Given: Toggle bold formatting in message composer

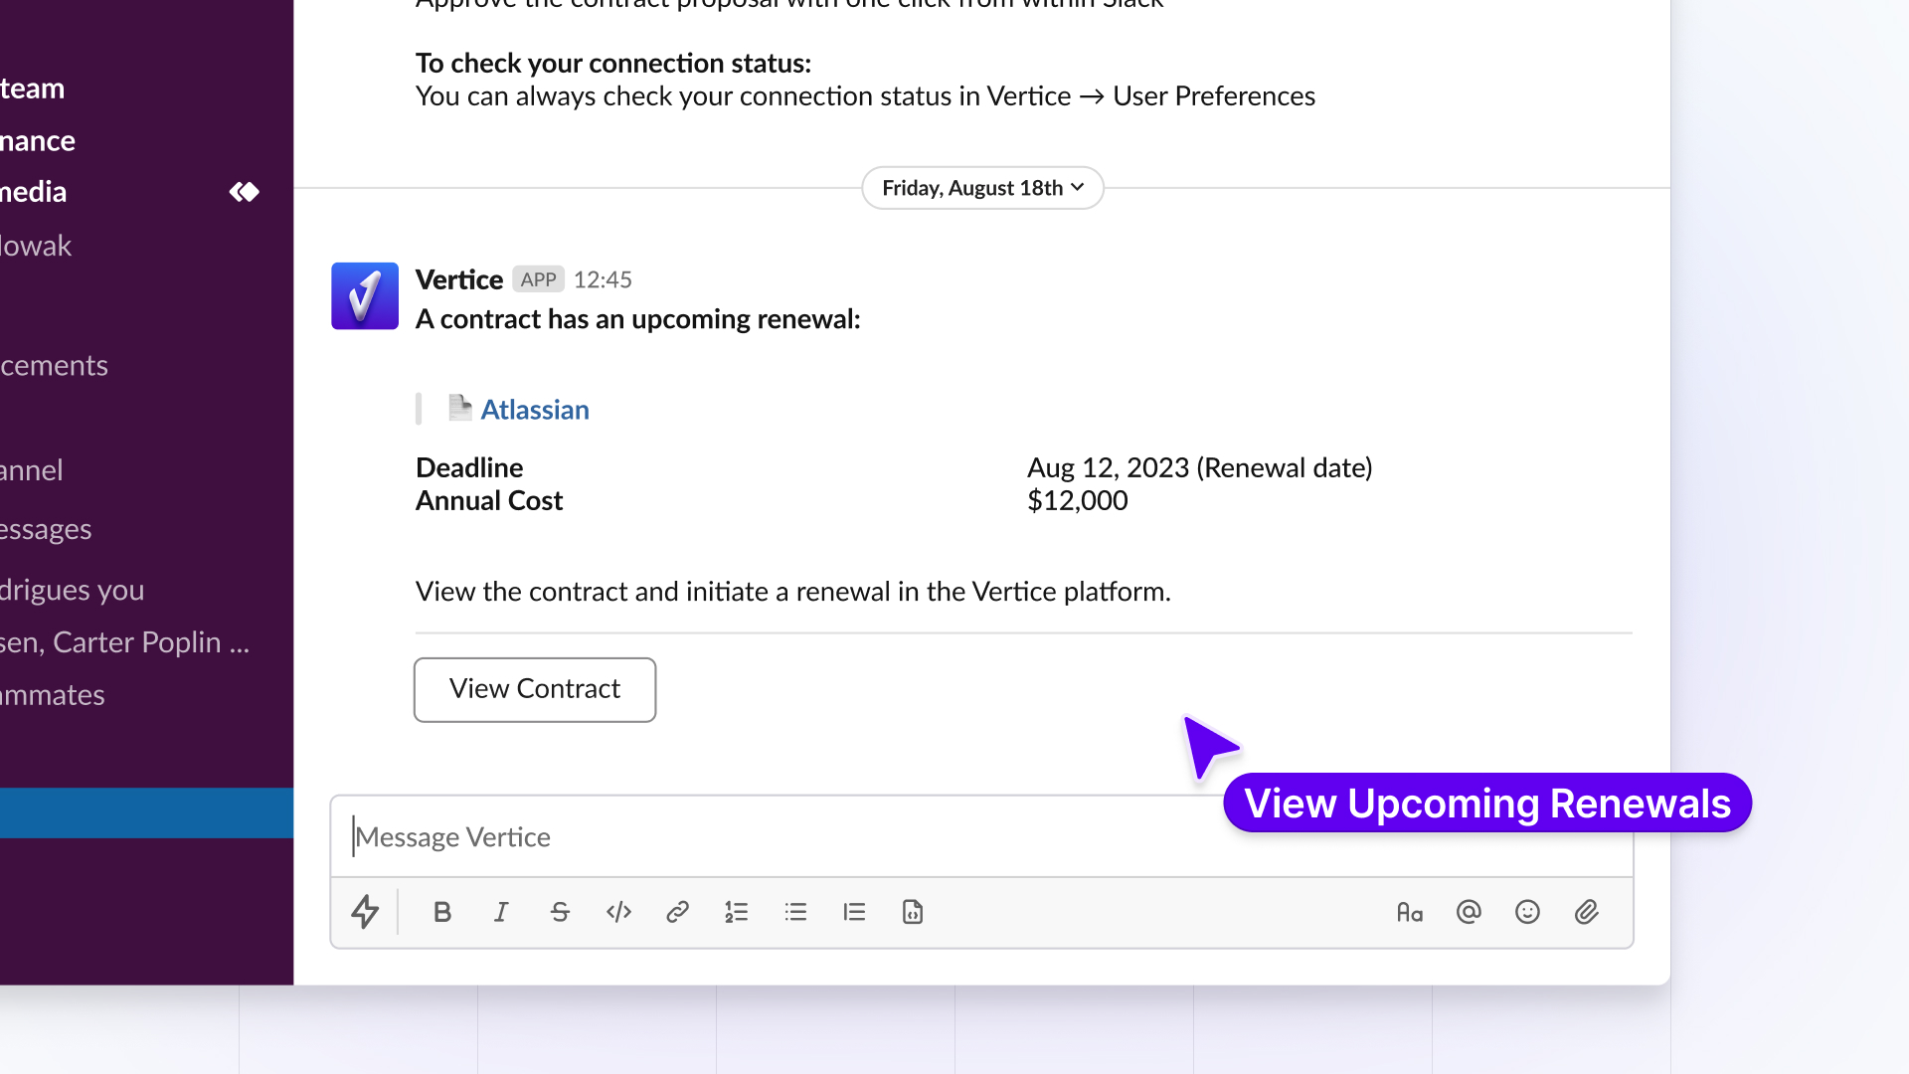Looking at the screenshot, I should point(441,912).
